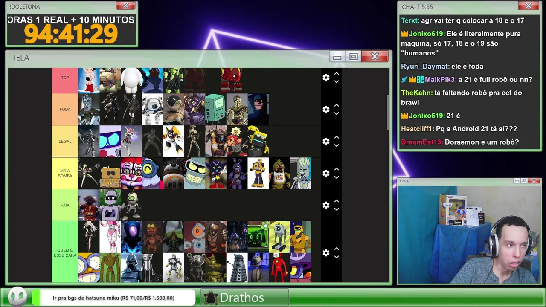546x307 pixels.
Task: Click the Terxt username in chat
Action: tap(410, 20)
